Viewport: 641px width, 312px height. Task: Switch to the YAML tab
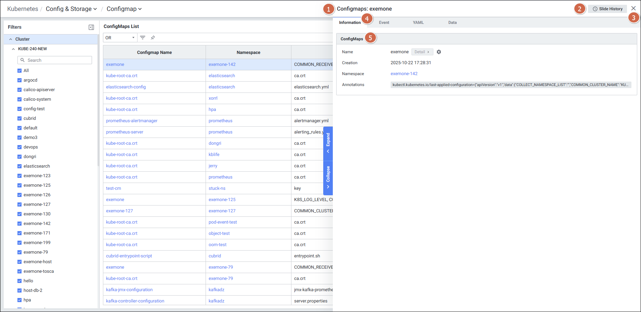[418, 23]
